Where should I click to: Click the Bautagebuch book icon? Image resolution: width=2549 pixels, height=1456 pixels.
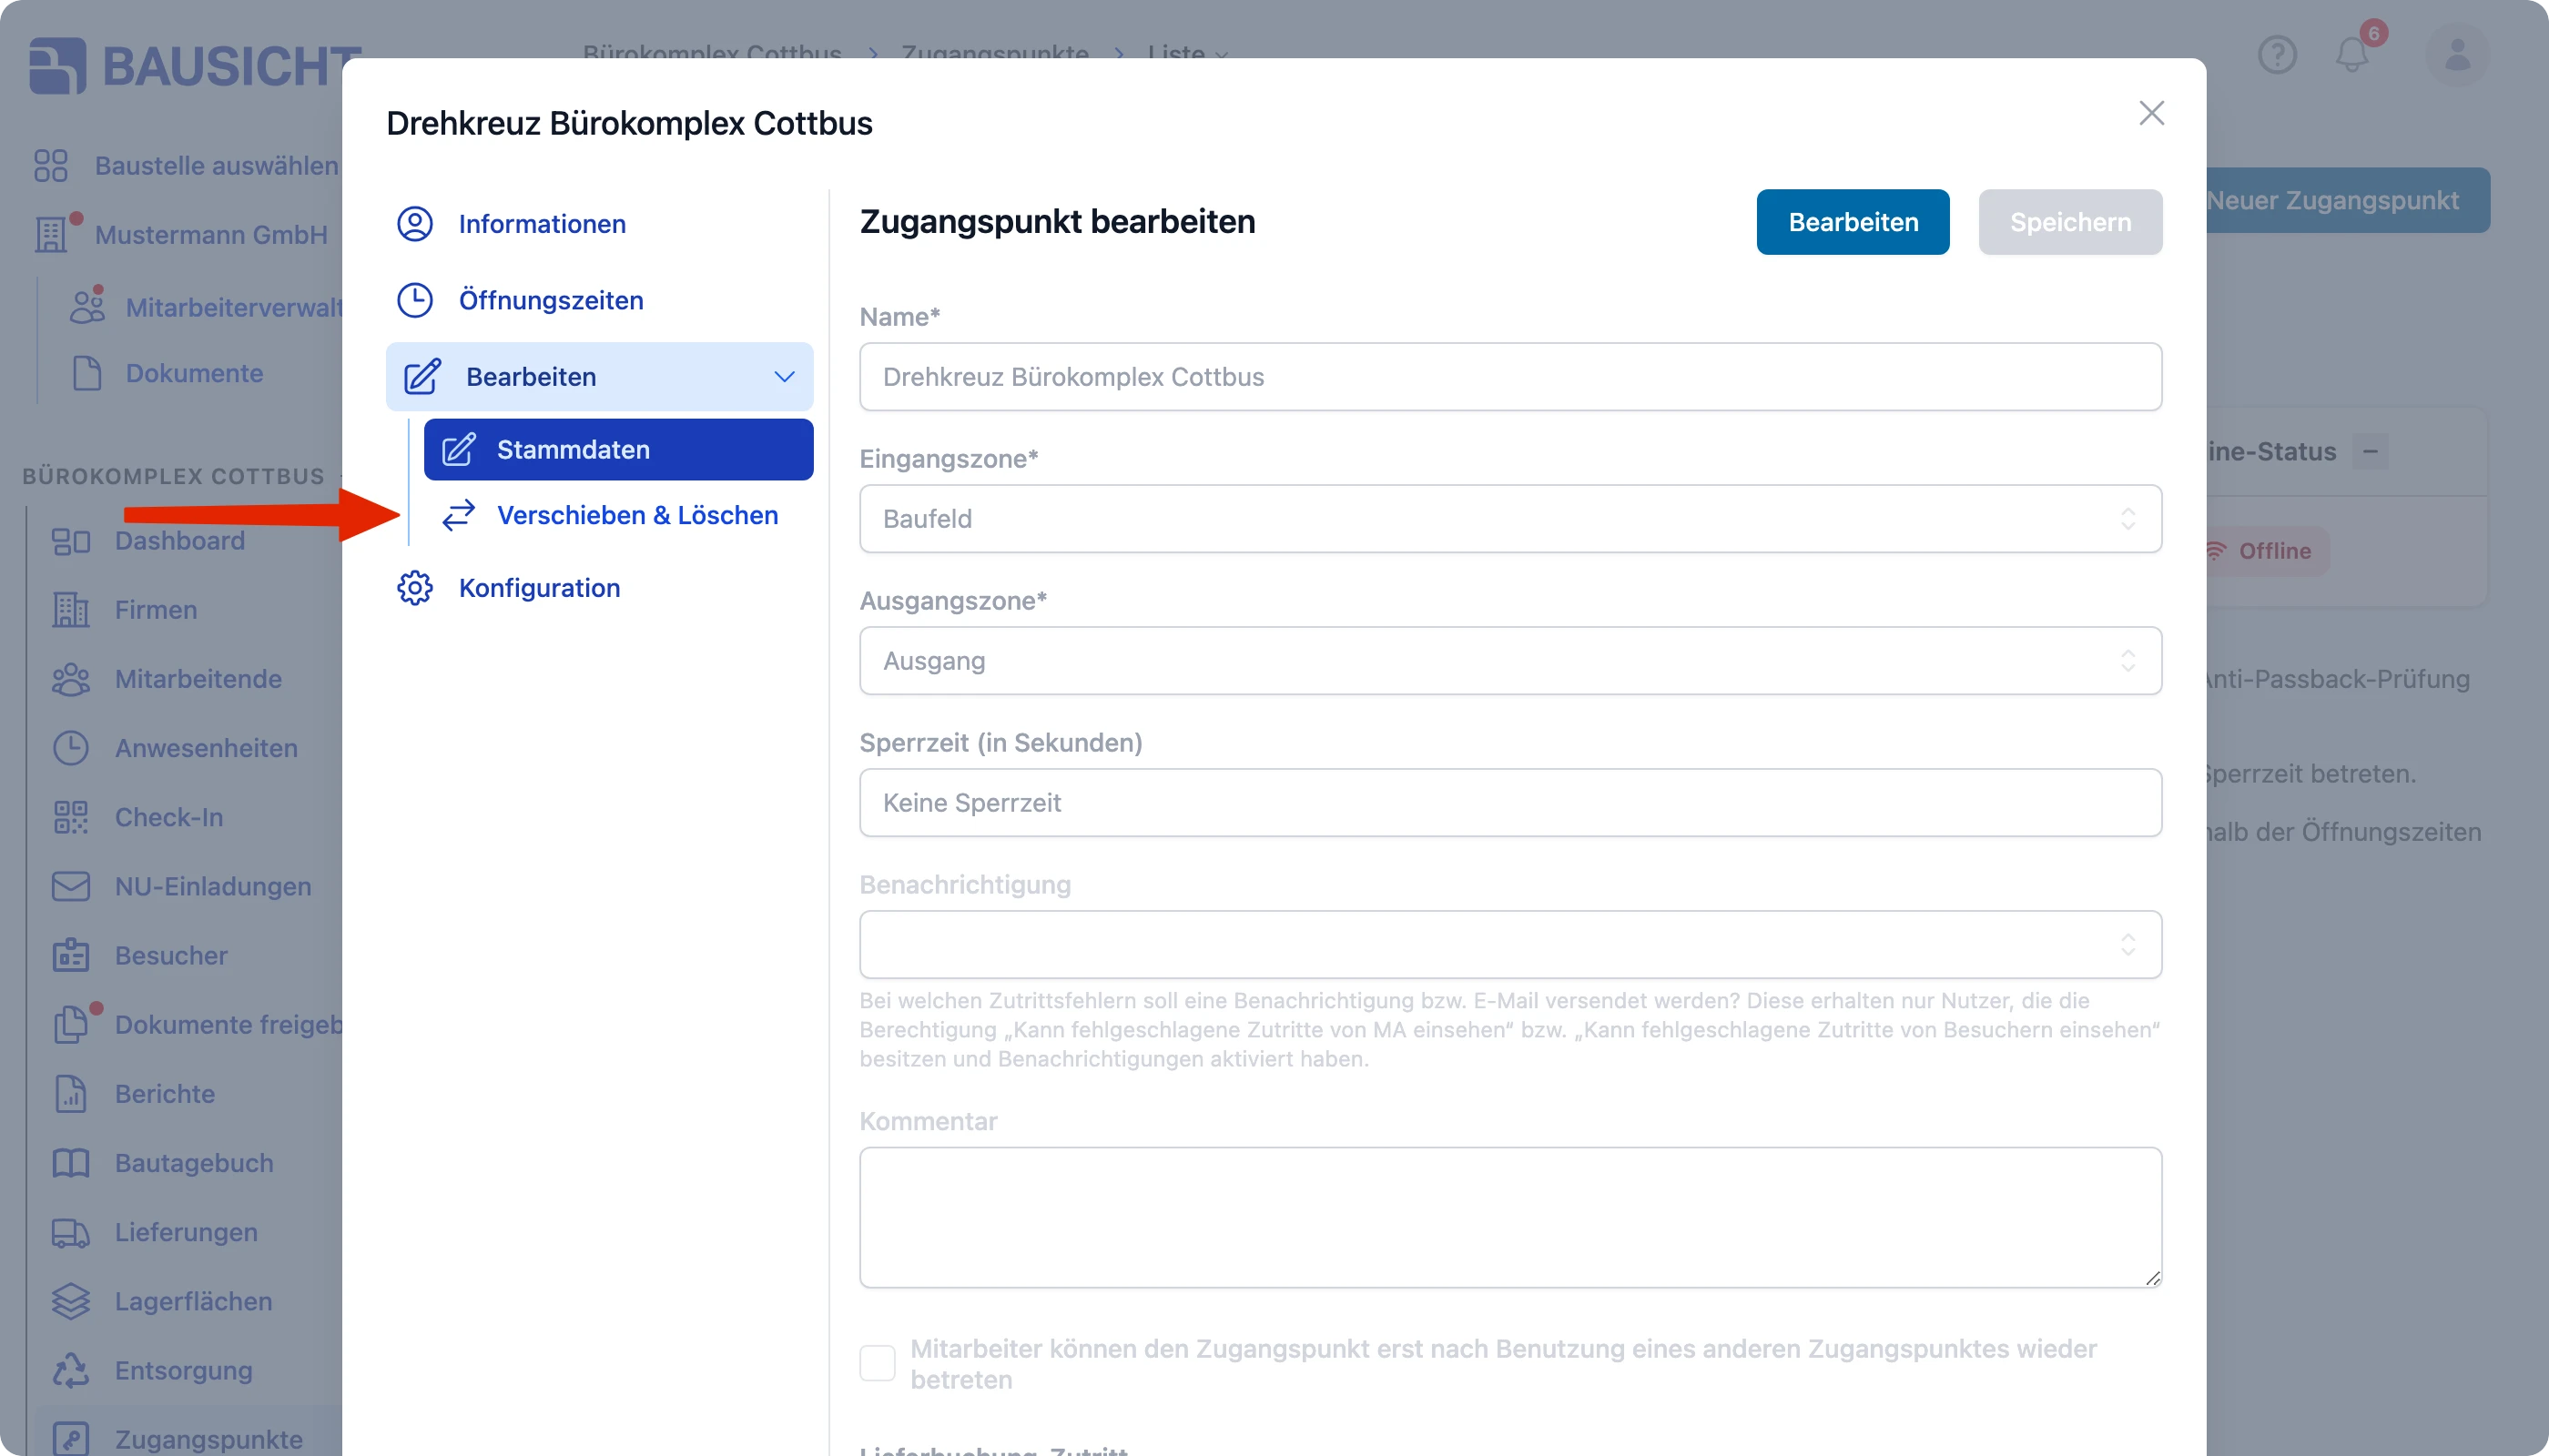[x=71, y=1163]
